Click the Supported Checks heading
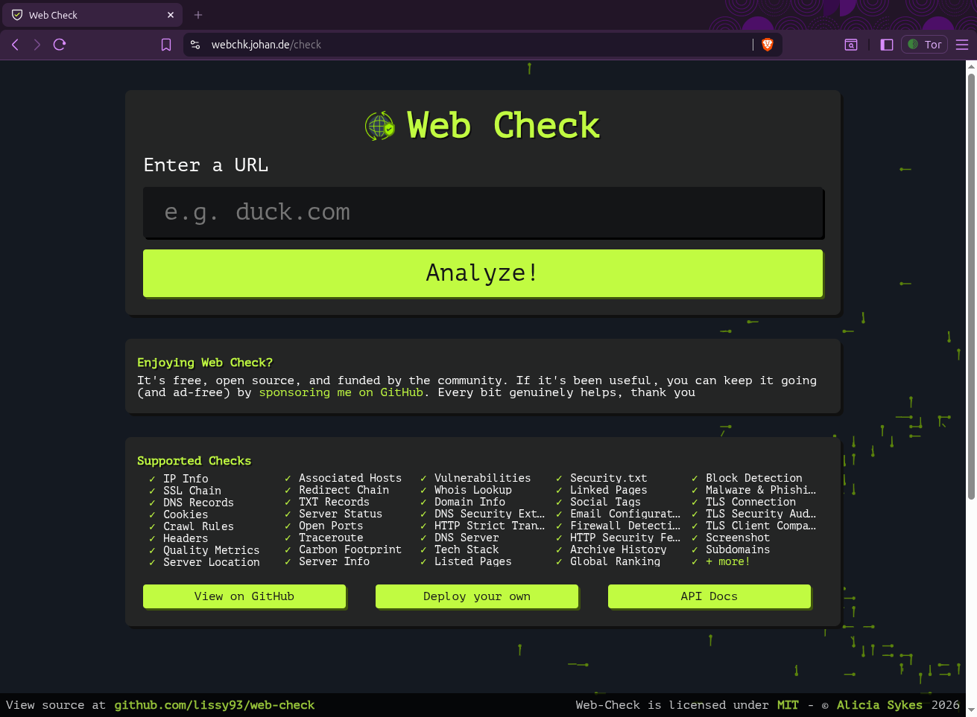The width and height of the screenshot is (977, 717). point(194,461)
